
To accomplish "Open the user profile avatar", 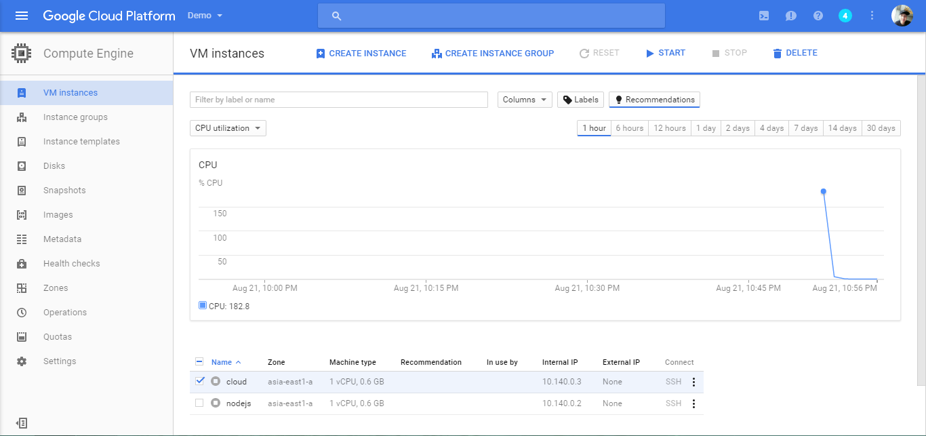I will [x=902, y=16].
